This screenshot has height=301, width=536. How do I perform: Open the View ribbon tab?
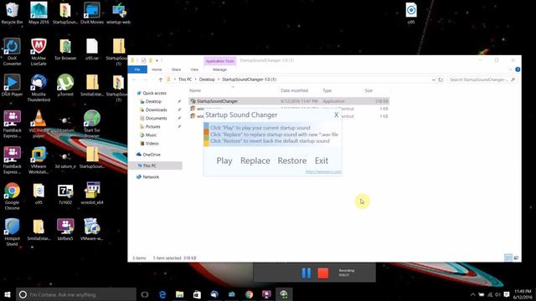coord(194,69)
